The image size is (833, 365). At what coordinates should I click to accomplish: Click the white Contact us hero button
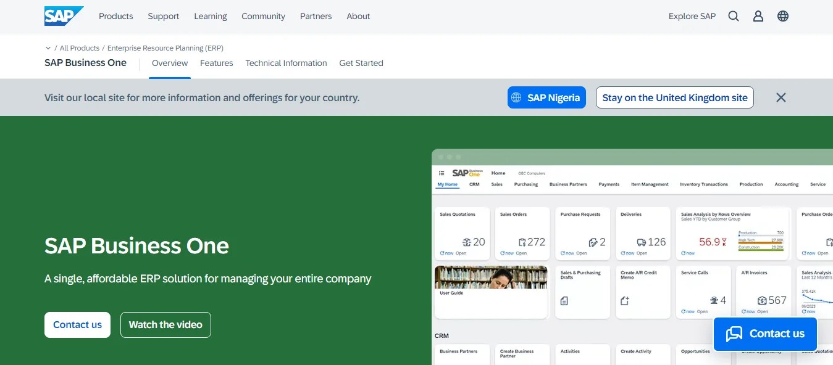(78, 325)
